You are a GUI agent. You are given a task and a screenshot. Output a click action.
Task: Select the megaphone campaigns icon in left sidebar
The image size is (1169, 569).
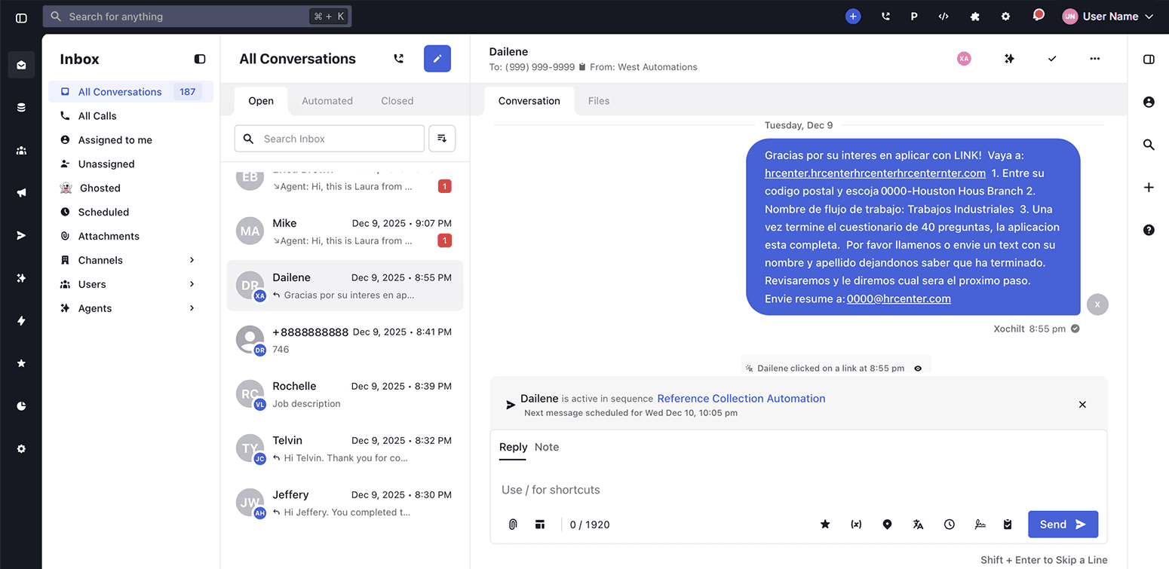[x=21, y=192]
